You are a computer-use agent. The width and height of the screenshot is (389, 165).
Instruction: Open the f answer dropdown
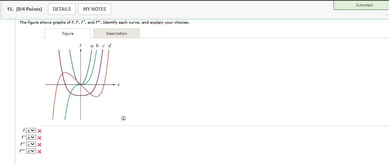click(31, 131)
